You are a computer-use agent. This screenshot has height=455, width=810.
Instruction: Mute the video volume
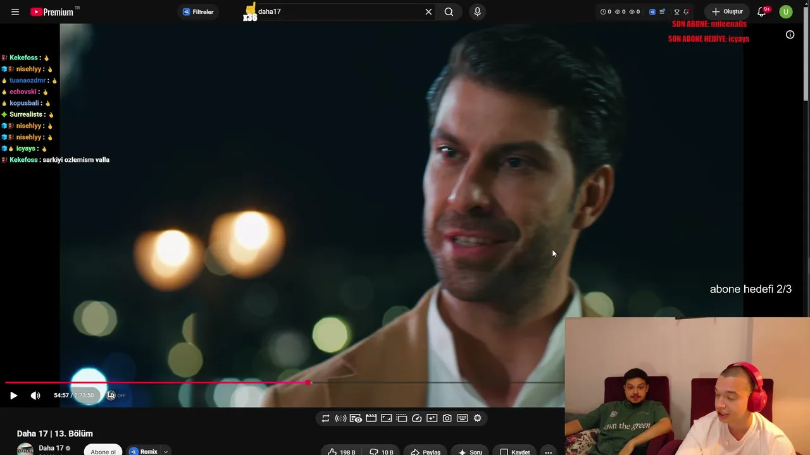point(35,396)
